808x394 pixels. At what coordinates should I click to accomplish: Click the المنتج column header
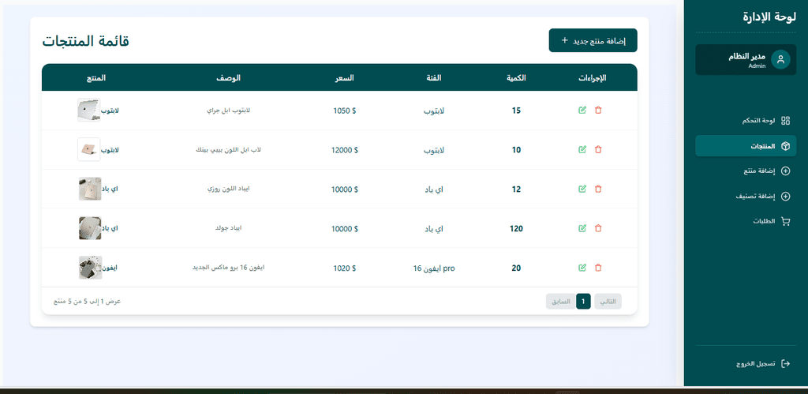(x=96, y=78)
